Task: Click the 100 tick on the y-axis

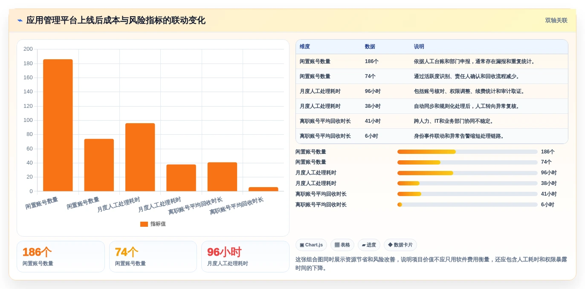Action: 28,120
